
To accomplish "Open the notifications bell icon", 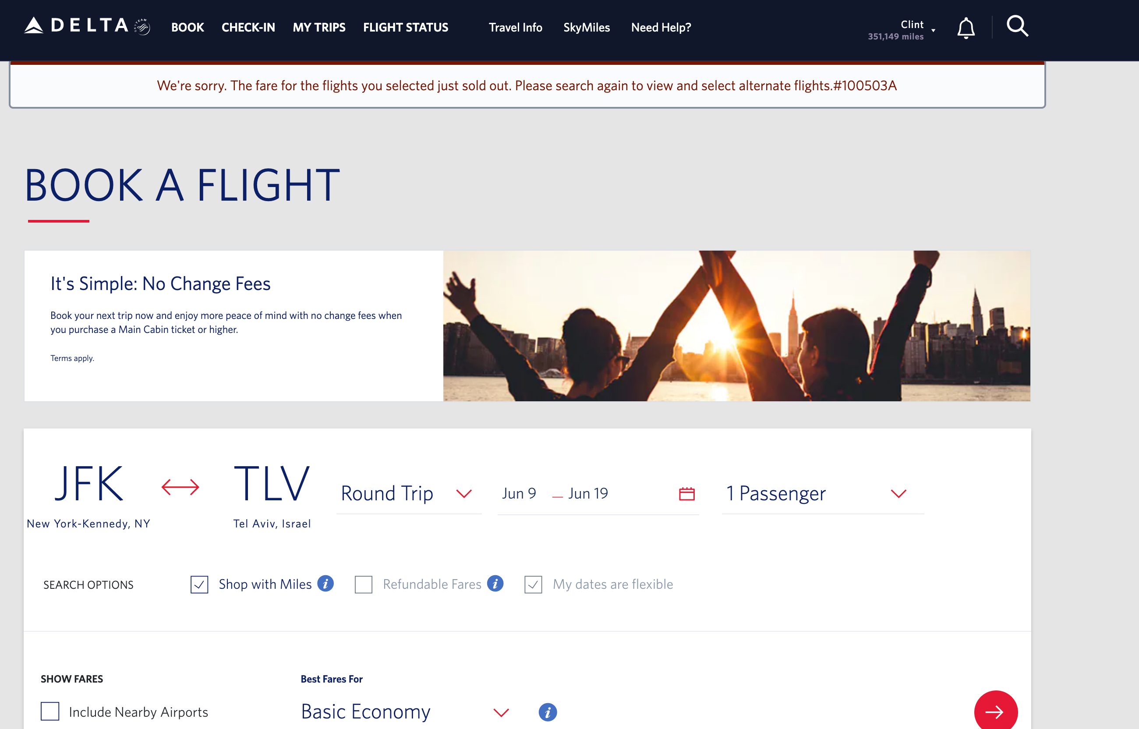I will 966,28.
